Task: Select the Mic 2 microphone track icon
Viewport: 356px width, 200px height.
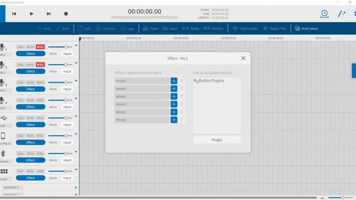Action: [2, 65]
